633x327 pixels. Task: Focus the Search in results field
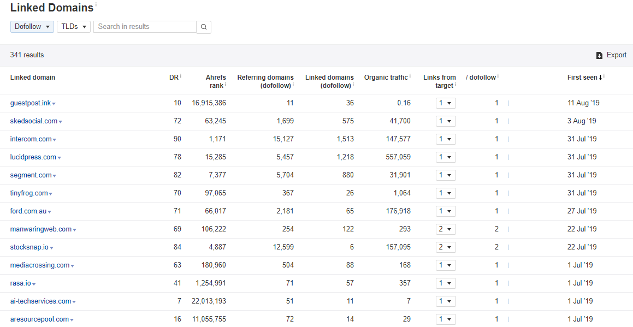pyautogui.click(x=145, y=27)
